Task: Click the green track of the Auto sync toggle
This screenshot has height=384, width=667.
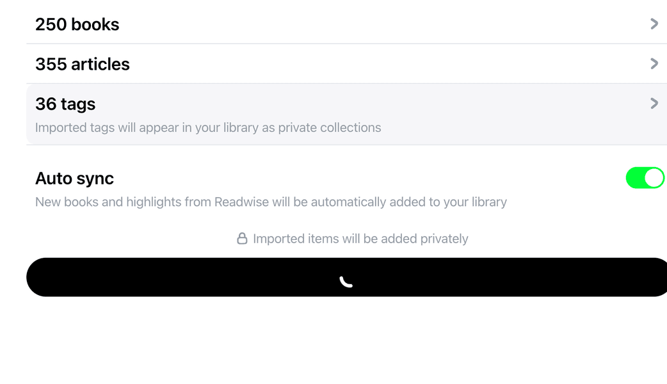Action: [x=635, y=178]
